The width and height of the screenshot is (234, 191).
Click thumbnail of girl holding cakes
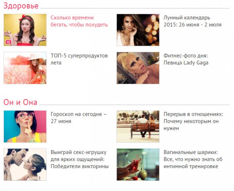[x=25, y=30]
